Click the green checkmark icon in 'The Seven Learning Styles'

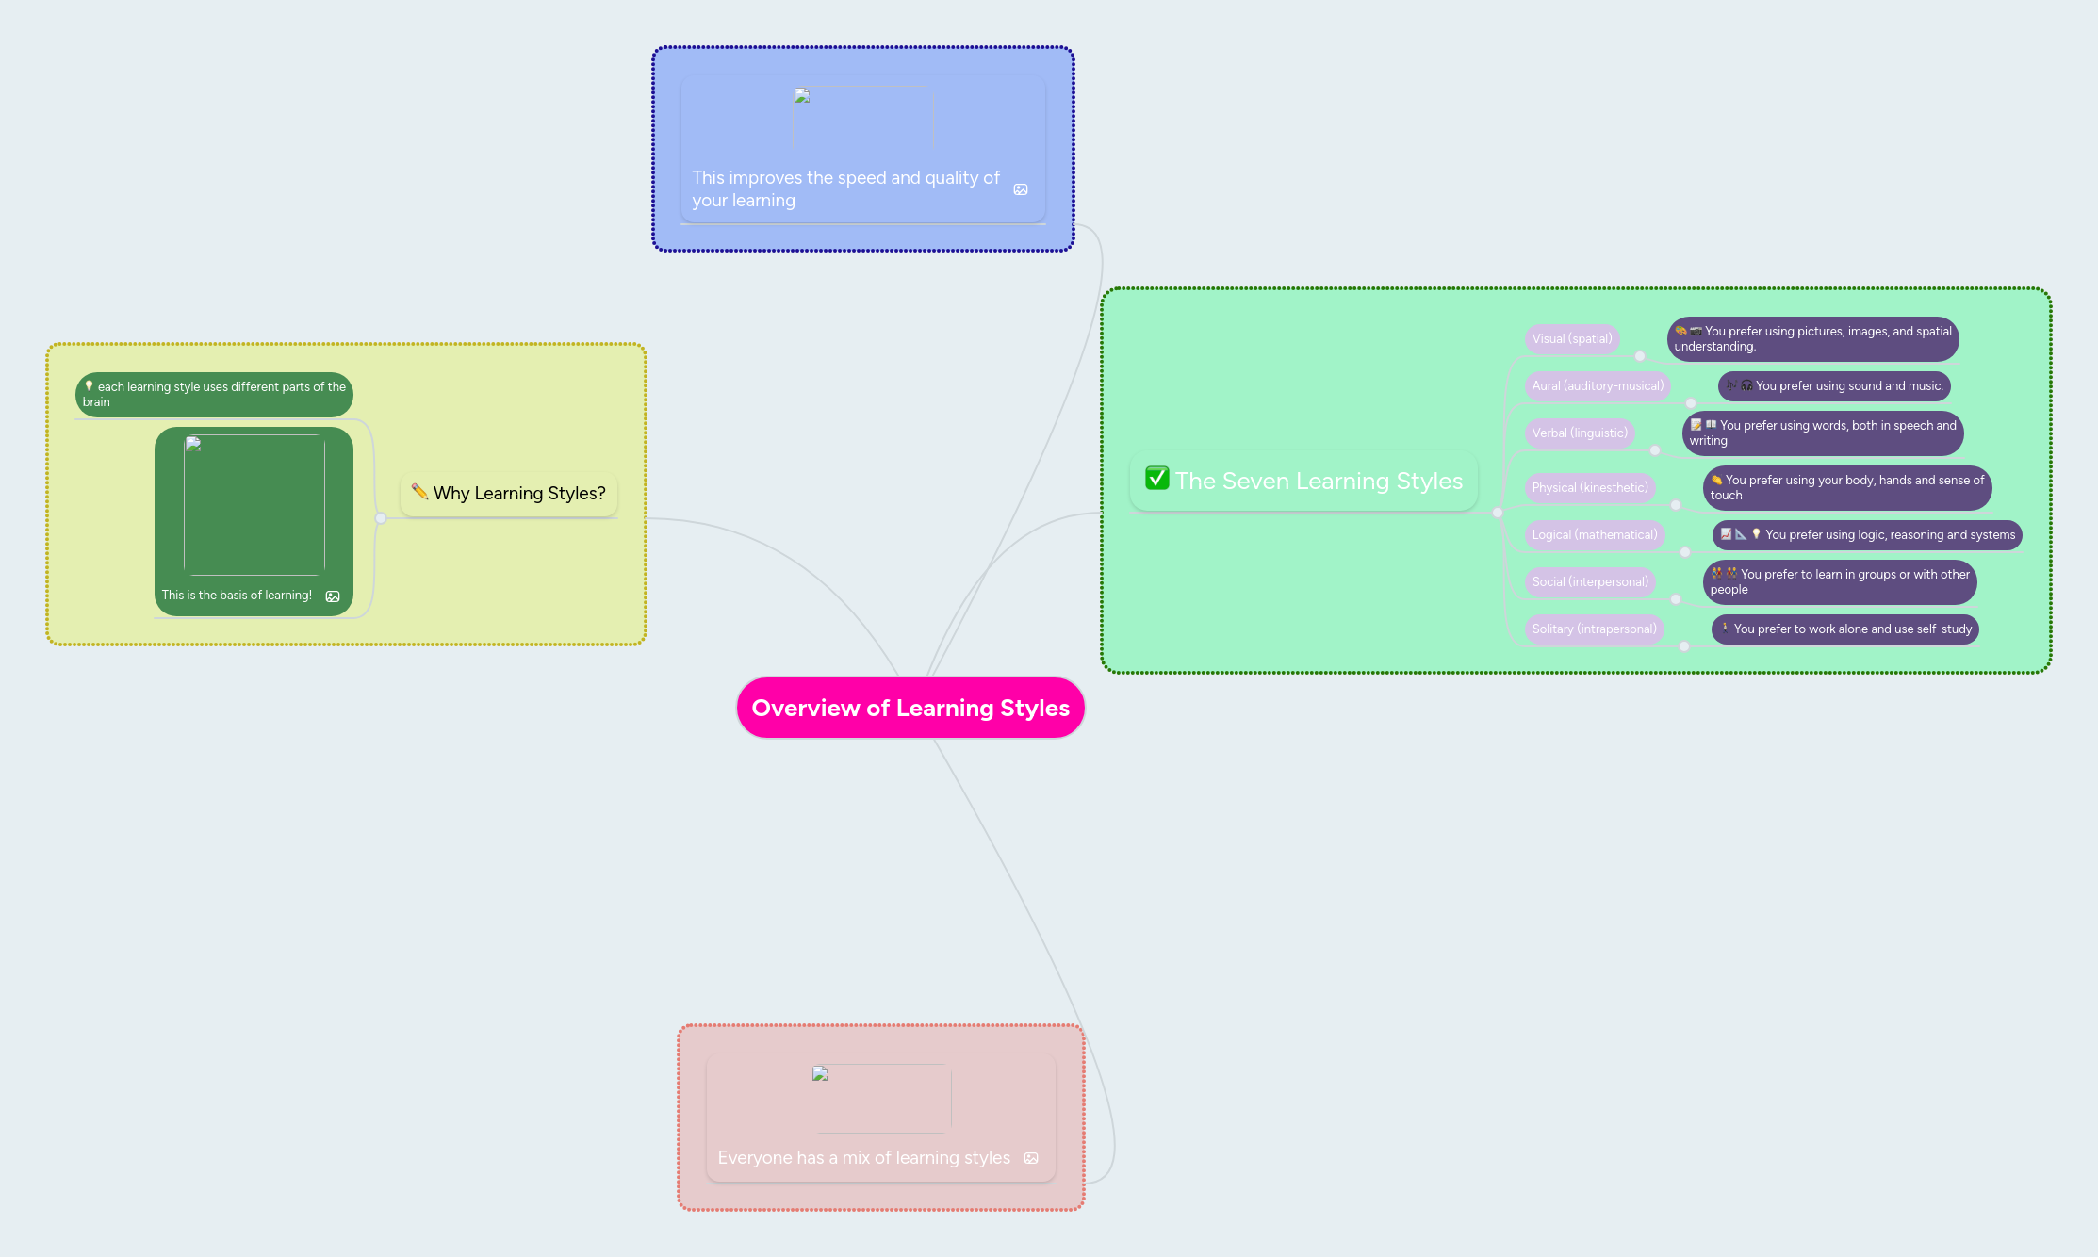click(1157, 480)
